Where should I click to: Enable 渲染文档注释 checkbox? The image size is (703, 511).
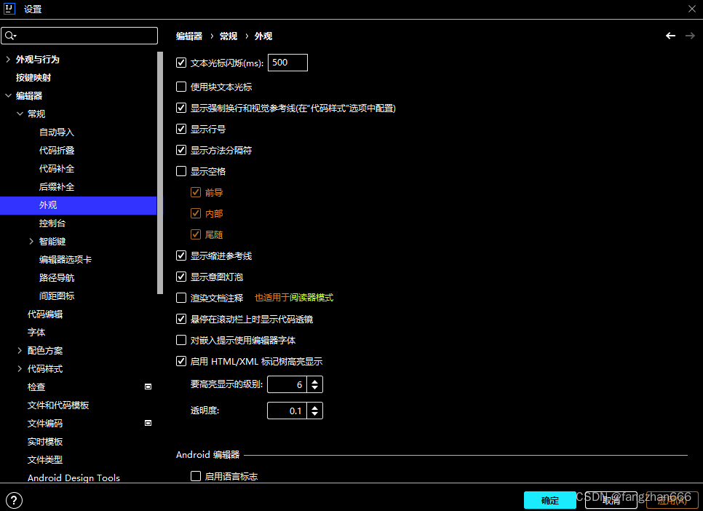(x=181, y=298)
